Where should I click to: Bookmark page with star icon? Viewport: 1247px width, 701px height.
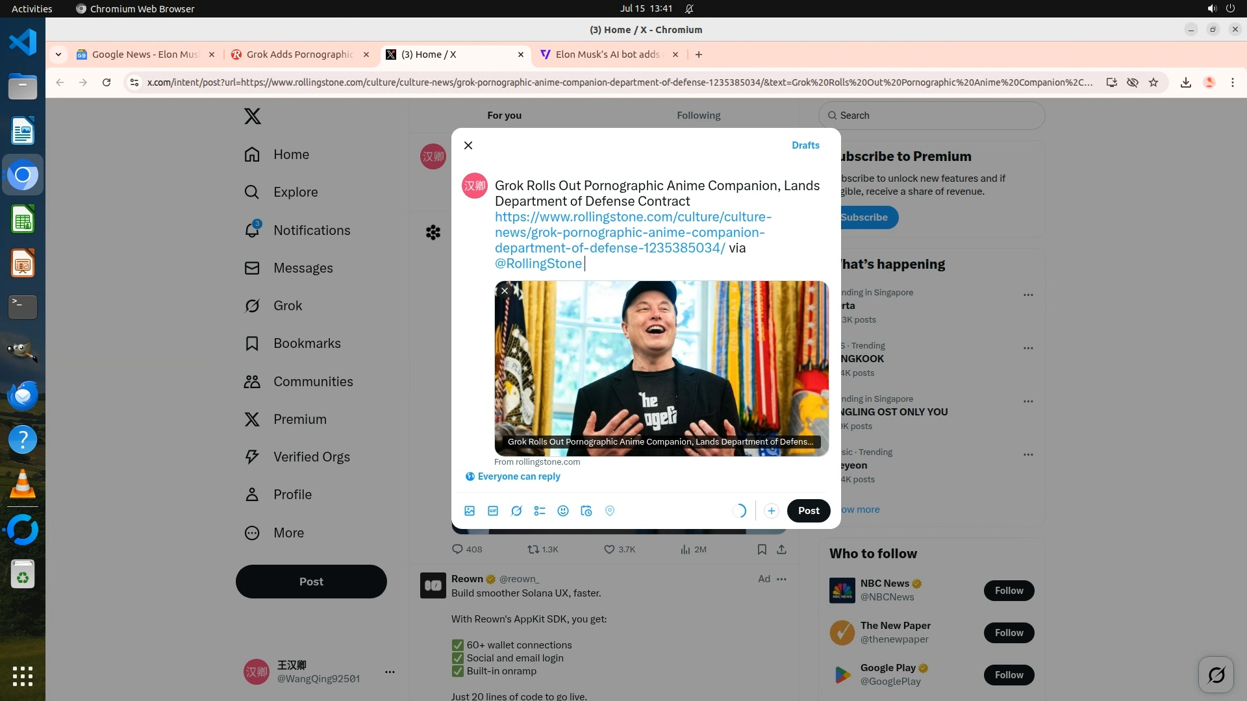click(1153, 82)
